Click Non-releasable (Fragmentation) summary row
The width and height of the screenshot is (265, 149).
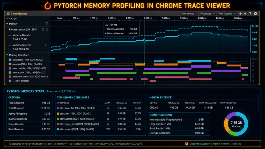(x=176, y=120)
